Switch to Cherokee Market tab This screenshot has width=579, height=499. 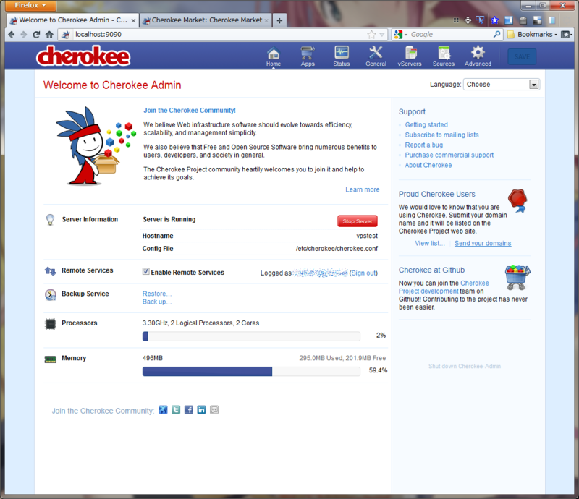tap(206, 20)
